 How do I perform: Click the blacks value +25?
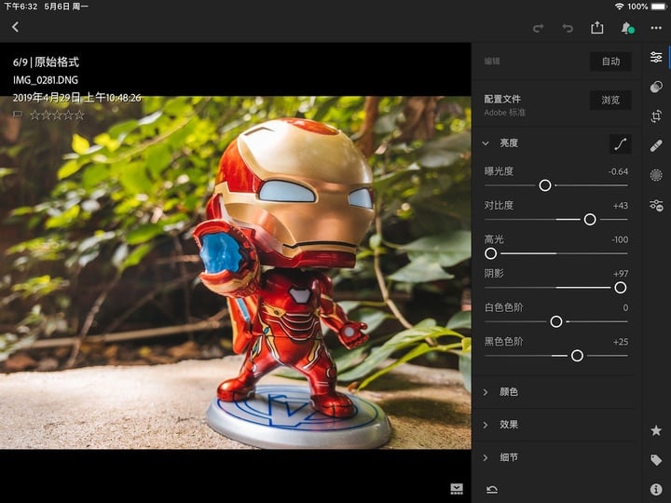pyautogui.click(x=621, y=342)
